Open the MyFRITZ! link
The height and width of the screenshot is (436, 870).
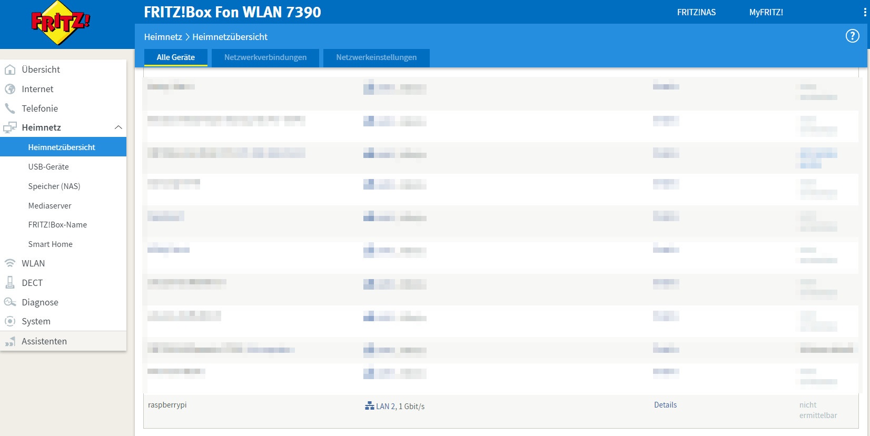[x=766, y=12]
